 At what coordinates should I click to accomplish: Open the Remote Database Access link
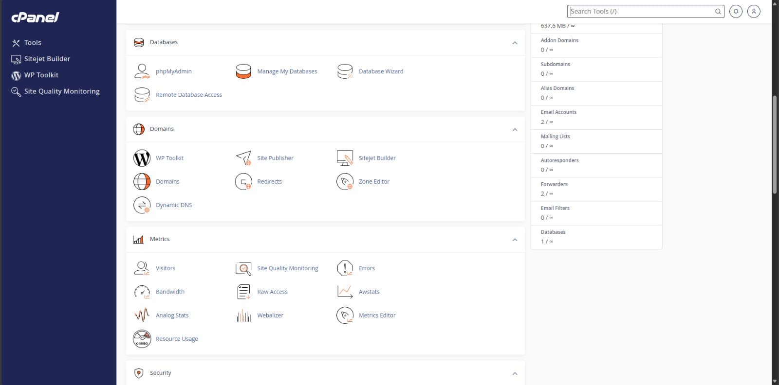click(188, 95)
